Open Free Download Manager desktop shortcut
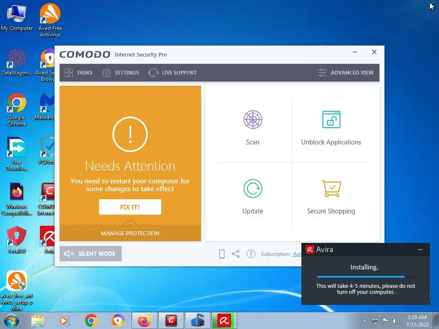439x329 pixels. [x=17, y=154]
